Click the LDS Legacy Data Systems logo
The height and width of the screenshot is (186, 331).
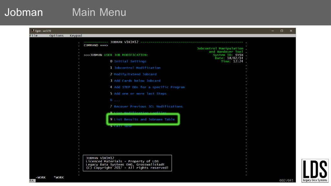pos(315,170)
